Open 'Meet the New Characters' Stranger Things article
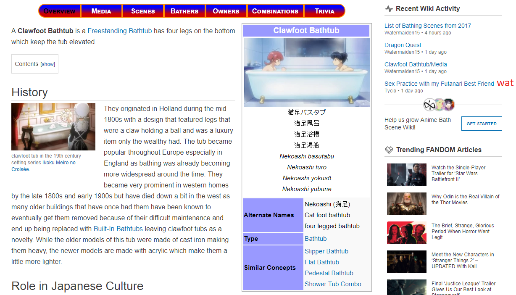Viewport: 516px width, 295px height. (463, 260)
